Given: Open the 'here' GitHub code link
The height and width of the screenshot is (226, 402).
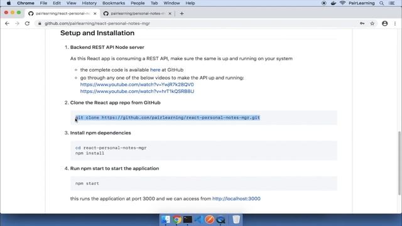Looking at the screenshot, I should tap(155, 70).
